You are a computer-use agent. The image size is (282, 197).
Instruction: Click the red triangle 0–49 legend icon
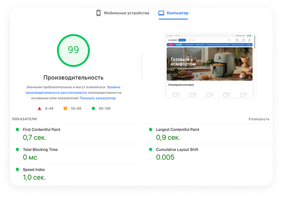coord(39,108)
